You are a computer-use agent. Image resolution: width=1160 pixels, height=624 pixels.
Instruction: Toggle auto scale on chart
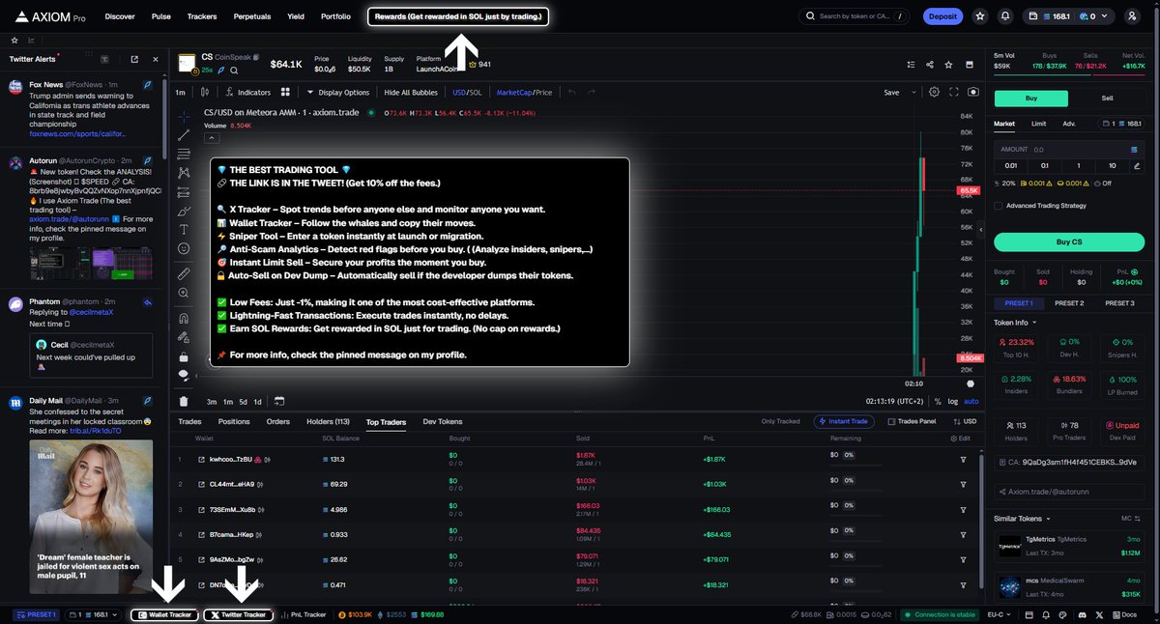[x=971, y=401]
